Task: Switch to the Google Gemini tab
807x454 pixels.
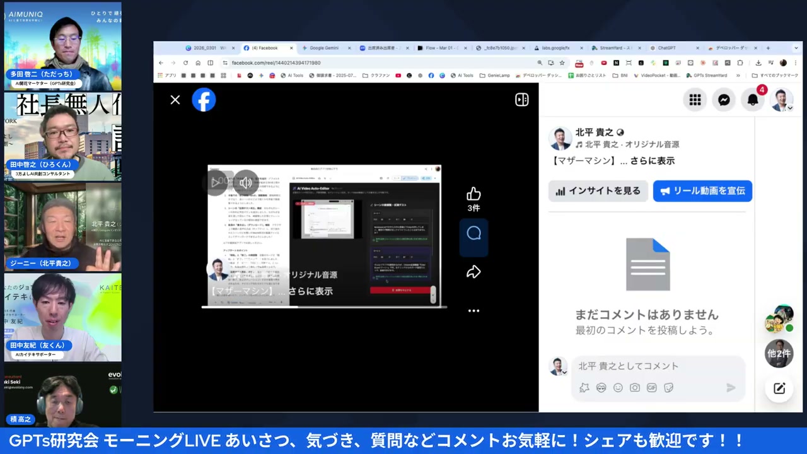Action: click(x=324, y=48)
